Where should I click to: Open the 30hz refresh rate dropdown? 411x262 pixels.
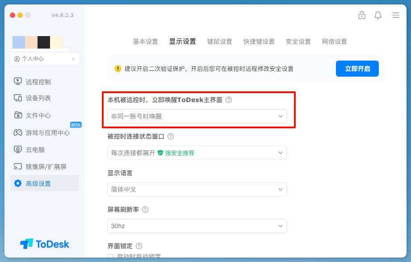pos(197,226)
